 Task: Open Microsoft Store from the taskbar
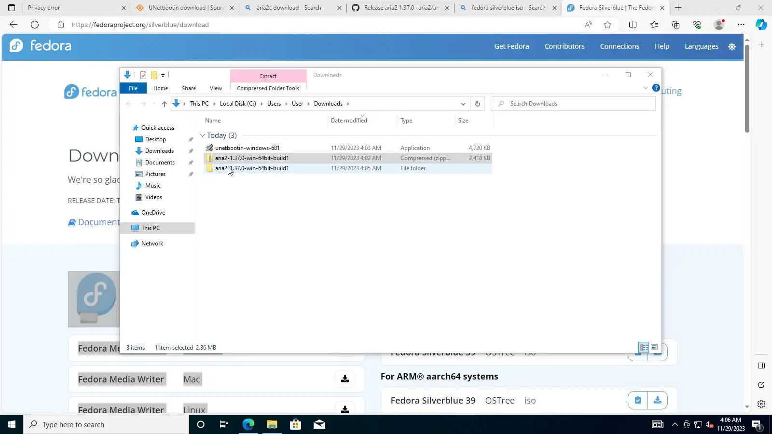pyautogui.click(x=295, y=424)
